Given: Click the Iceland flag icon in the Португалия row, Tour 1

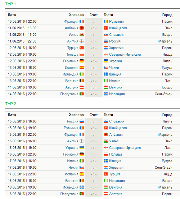Looking at the screenshot, I should pyautogui.click(x=106, y=94).
